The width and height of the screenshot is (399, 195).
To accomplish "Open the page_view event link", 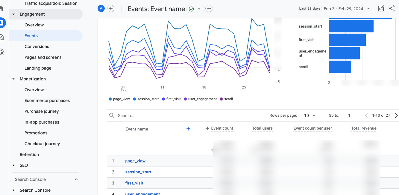I will point(135,161).
